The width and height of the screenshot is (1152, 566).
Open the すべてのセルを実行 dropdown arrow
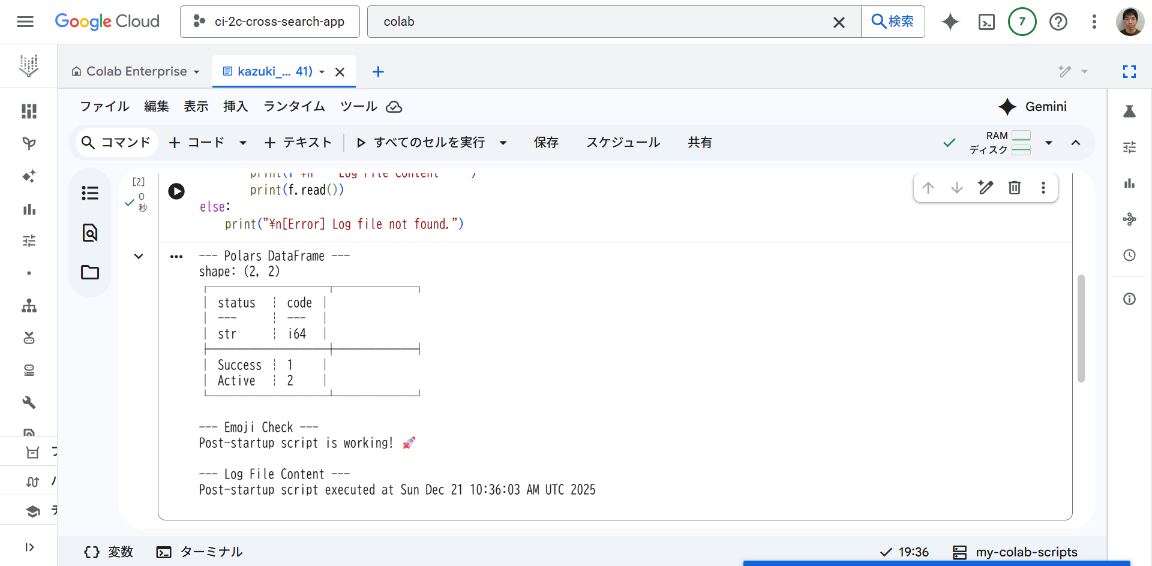[x=503, y=142]
